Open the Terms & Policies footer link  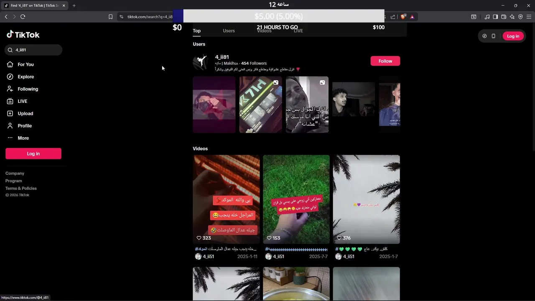(21, 189)
